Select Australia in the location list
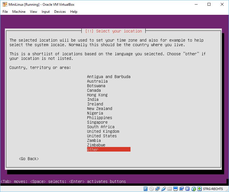The width and height of the screenshot is (229, 192). (97, 81)
